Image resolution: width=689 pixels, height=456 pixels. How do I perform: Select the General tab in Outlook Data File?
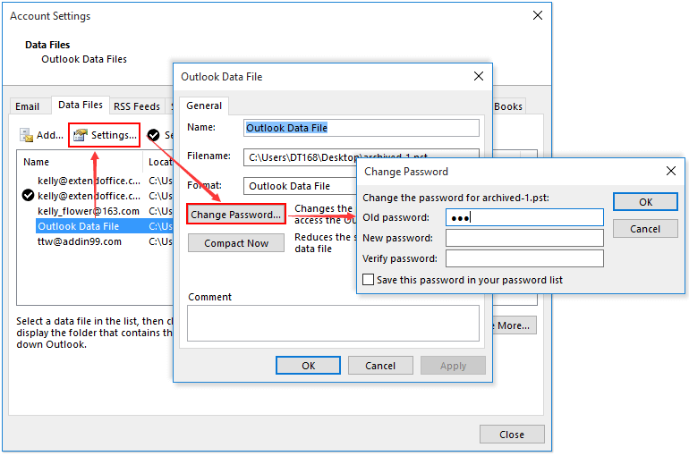click(204, 106)
